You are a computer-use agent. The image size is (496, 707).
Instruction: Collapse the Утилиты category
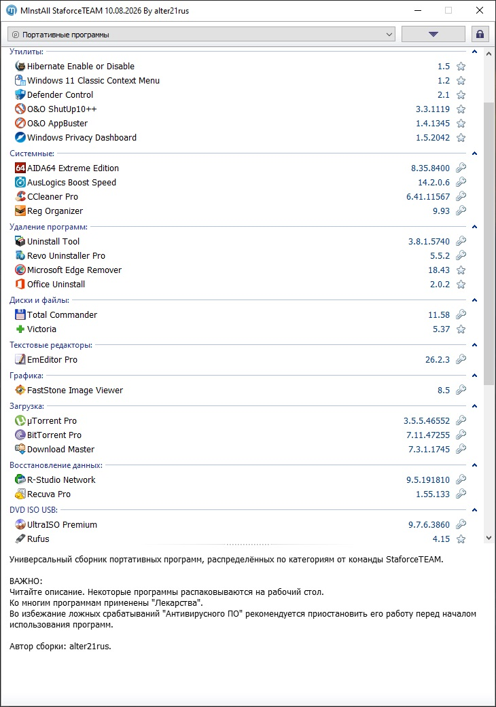point(474,52)
